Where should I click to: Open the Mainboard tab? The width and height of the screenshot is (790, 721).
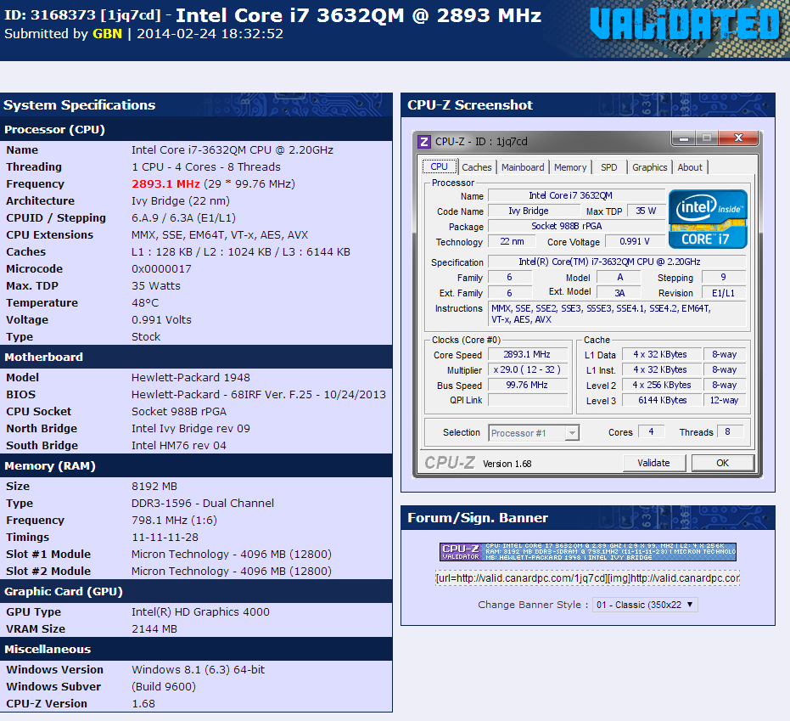(523, 167)
